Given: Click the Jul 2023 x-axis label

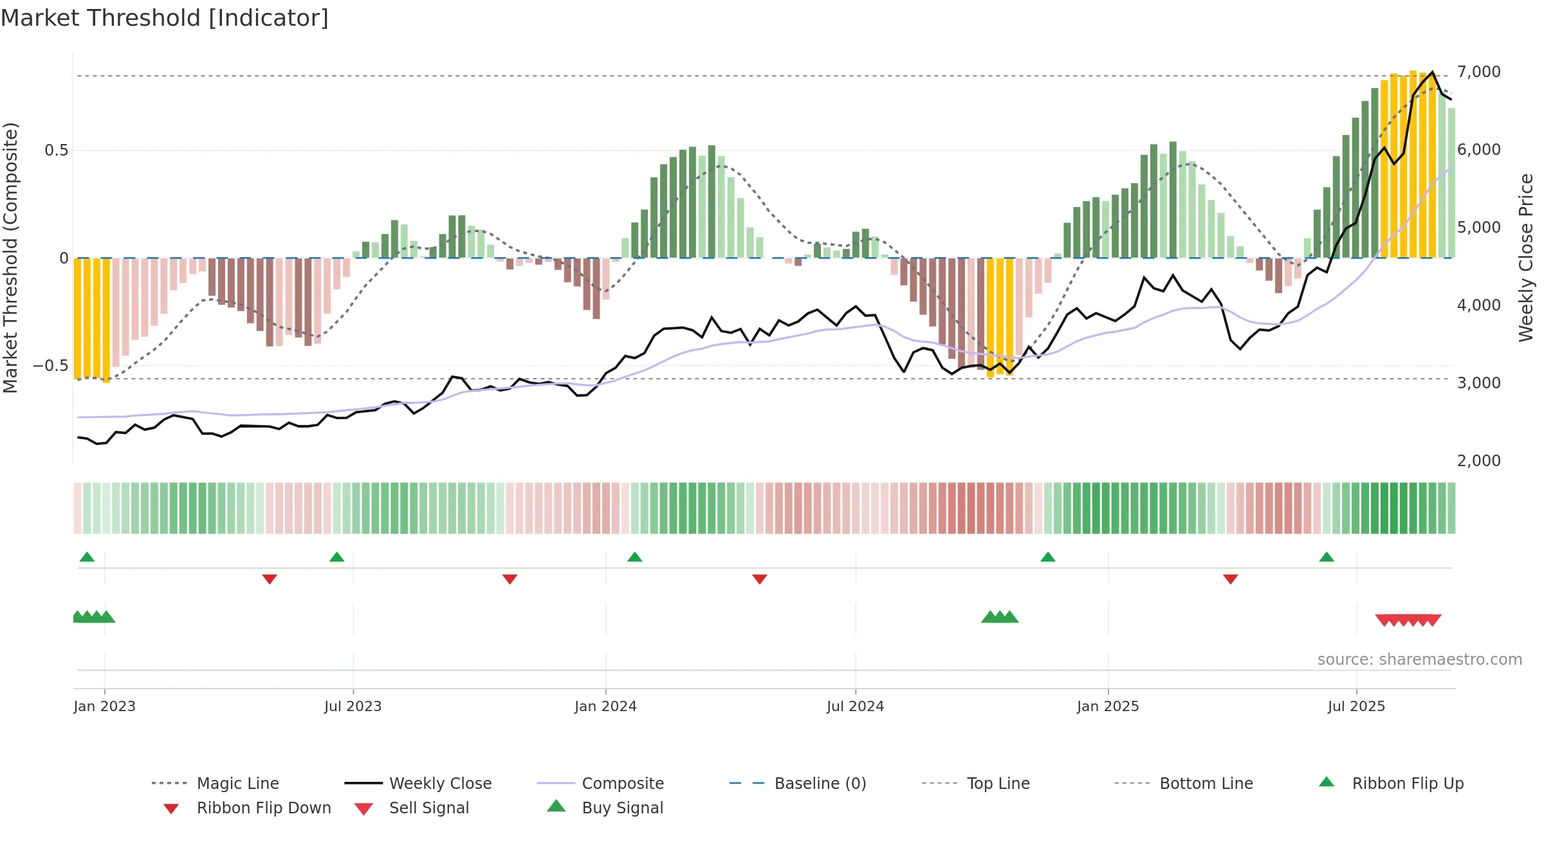Looking at the screenshot, I should click(x=353, y=706).
